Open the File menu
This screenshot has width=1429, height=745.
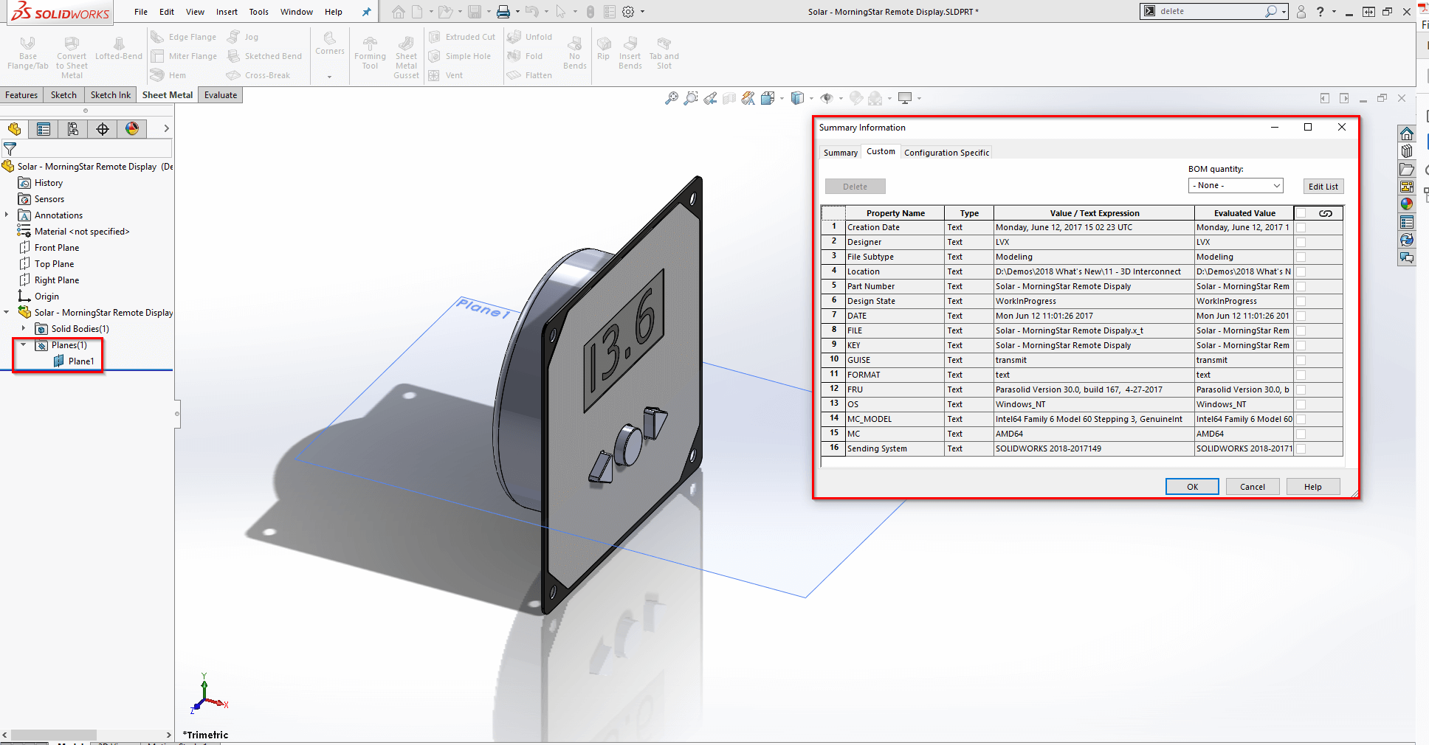[141, 12]
